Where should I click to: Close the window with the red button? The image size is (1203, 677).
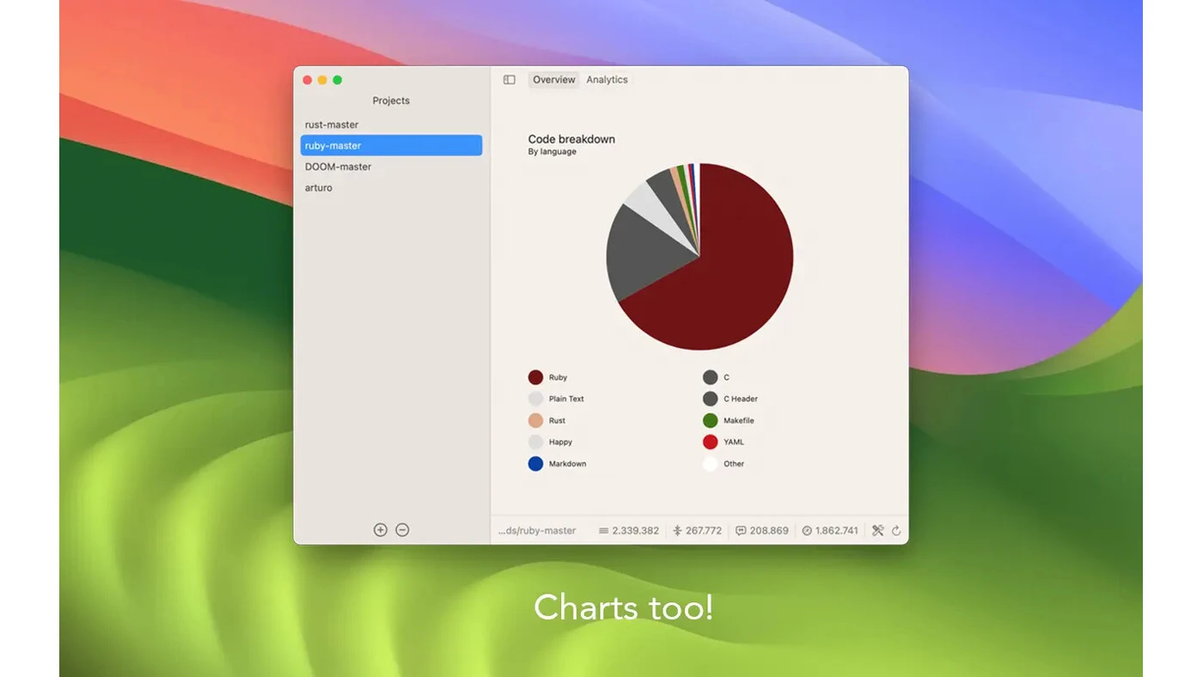point(308,80)
